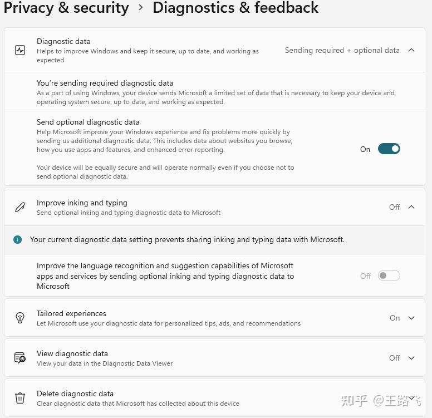The height and width of the screenshot is (418, 432).
Task: Collapse the Diagnostic data section chevron
Action: tap(411, 50)
